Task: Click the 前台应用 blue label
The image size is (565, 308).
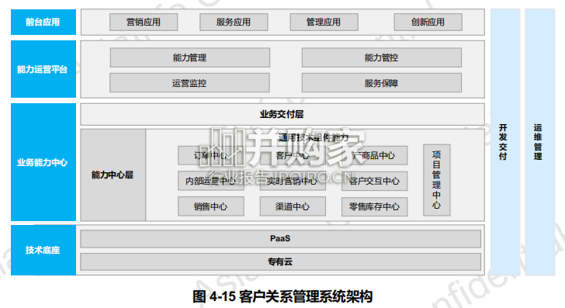Action: point(43,22)
